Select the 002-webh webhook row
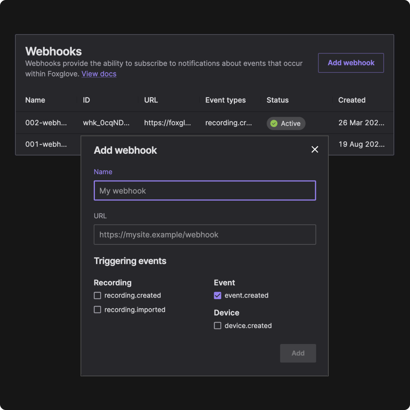 click(x=46, y=123)
